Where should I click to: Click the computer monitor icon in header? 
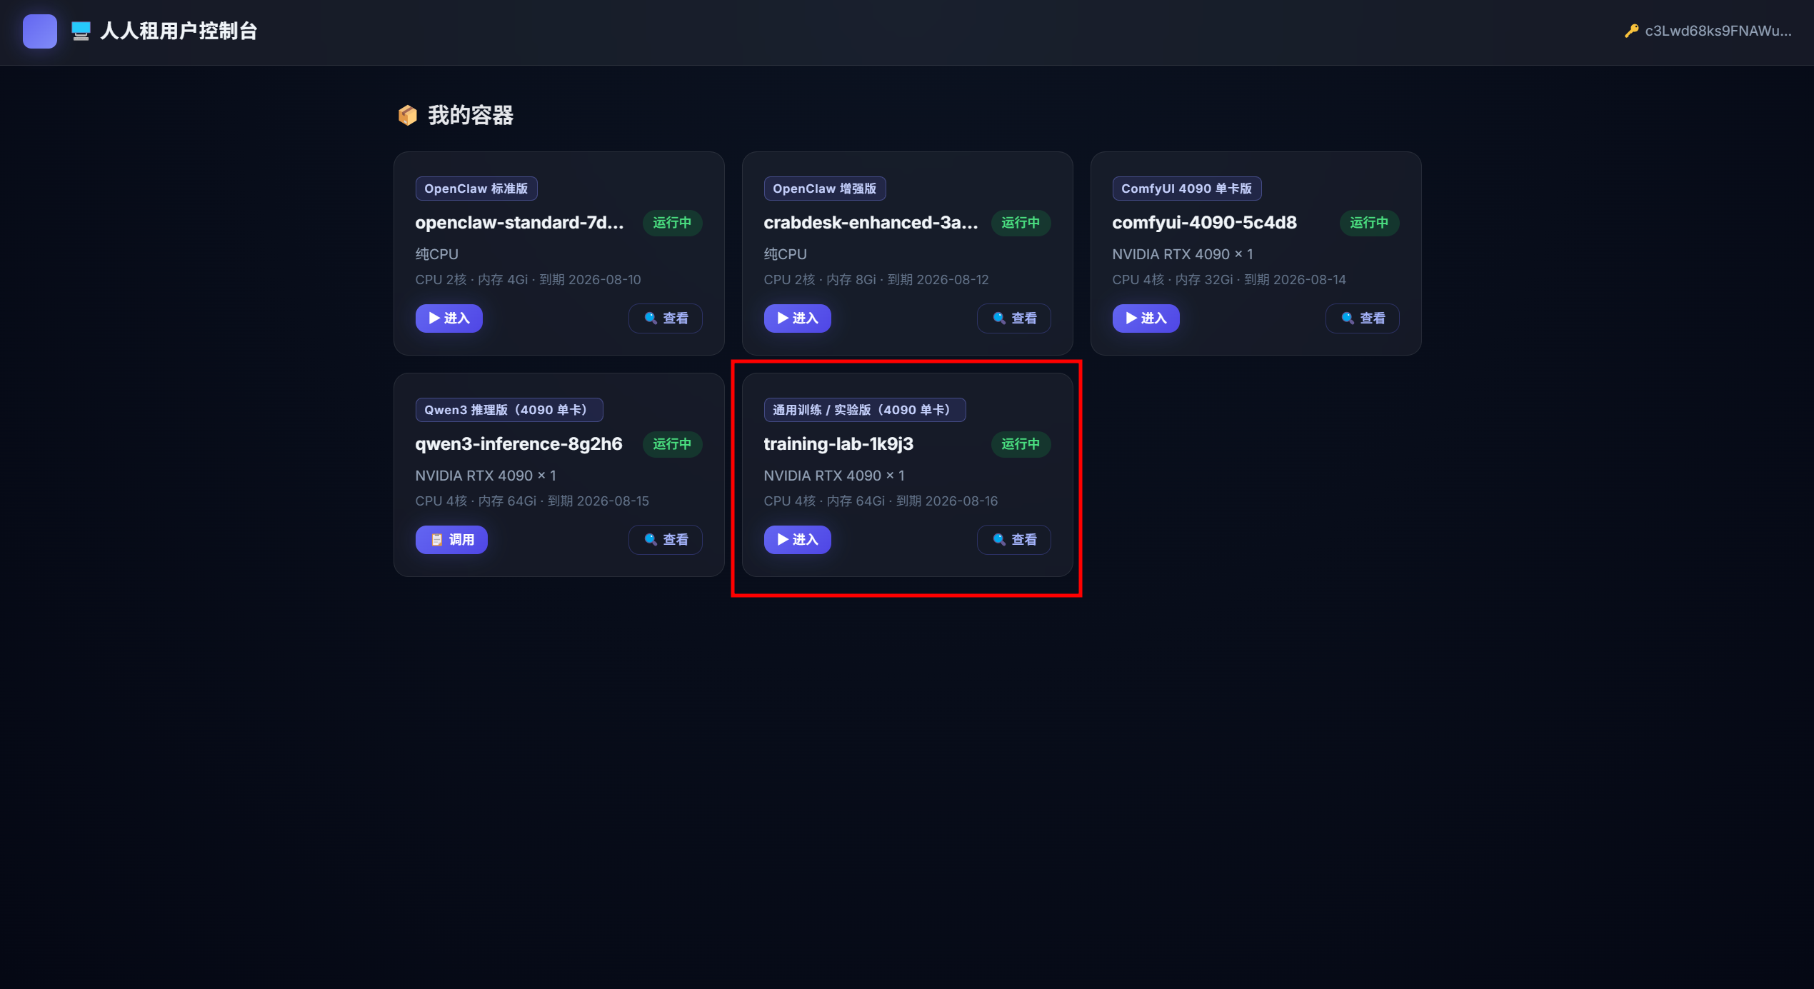[81, 31]
